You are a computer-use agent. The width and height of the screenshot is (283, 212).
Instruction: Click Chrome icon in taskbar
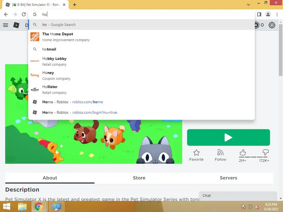coord(39,206)
